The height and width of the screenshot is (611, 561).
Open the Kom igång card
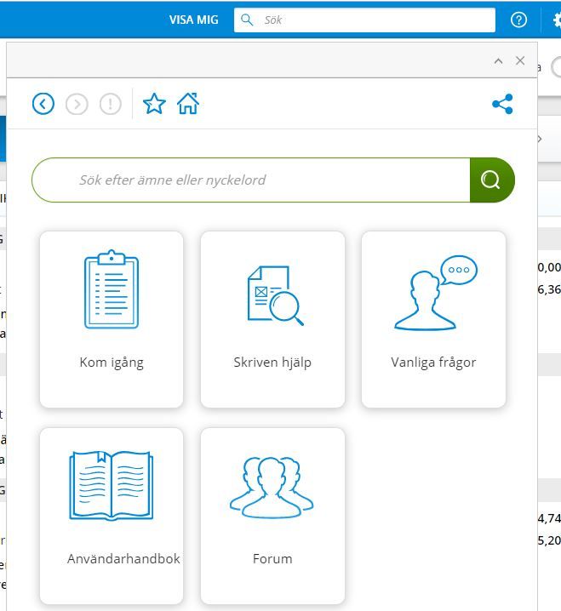coord(112,319)
